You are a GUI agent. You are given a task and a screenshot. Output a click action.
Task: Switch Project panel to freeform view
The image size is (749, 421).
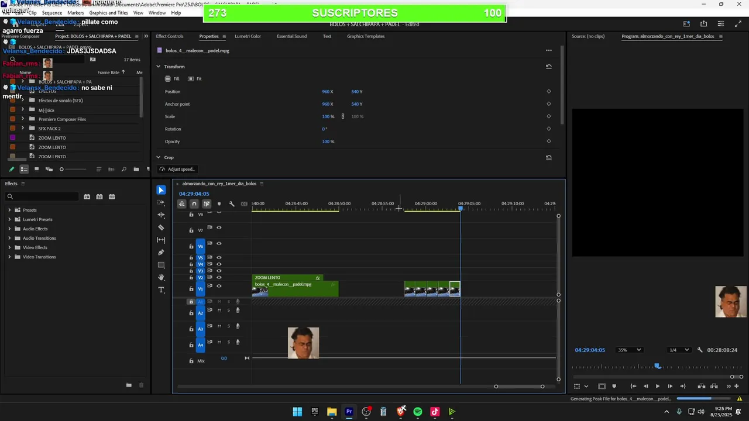(x=49, y=169)
